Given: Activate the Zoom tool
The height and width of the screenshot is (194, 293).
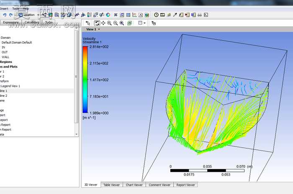Looking at the screenshot, I should tap(109, 23).
